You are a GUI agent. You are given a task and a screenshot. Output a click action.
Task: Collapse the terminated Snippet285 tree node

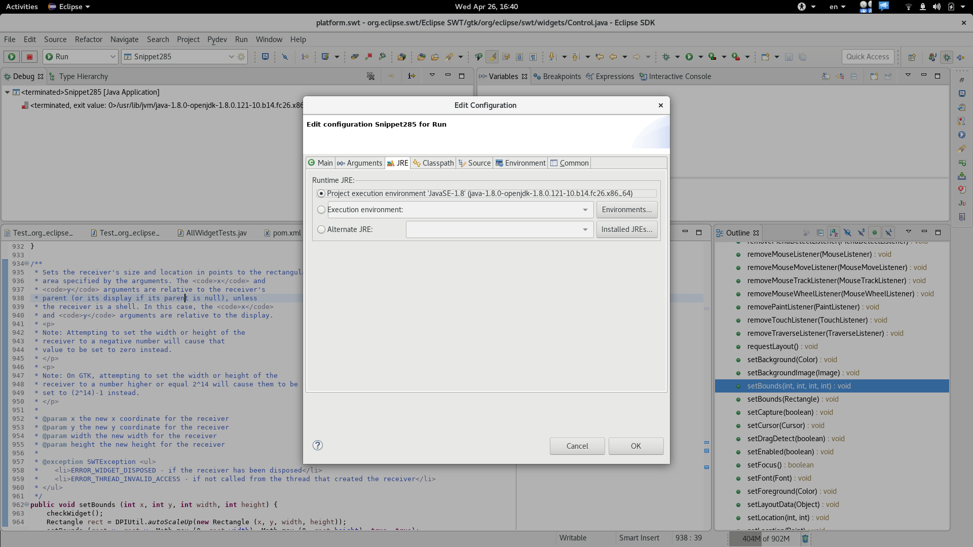point(7,92)
